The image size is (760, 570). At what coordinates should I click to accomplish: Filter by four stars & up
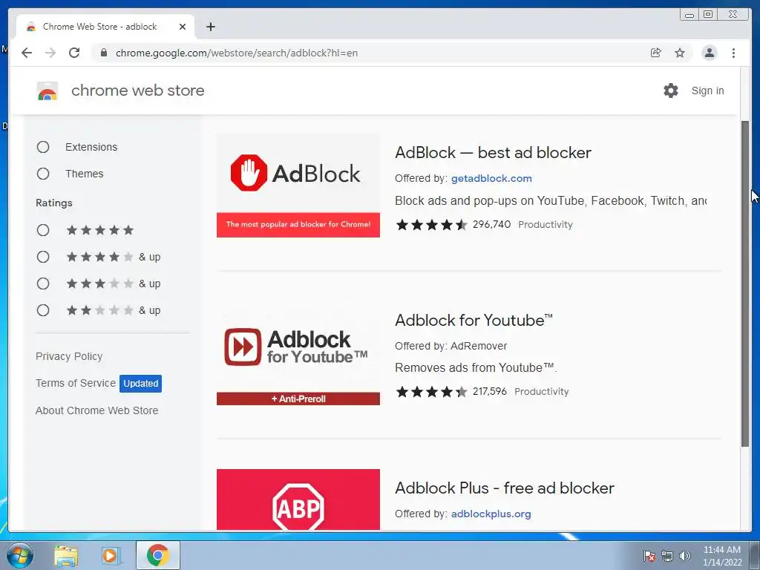[43, 257]
